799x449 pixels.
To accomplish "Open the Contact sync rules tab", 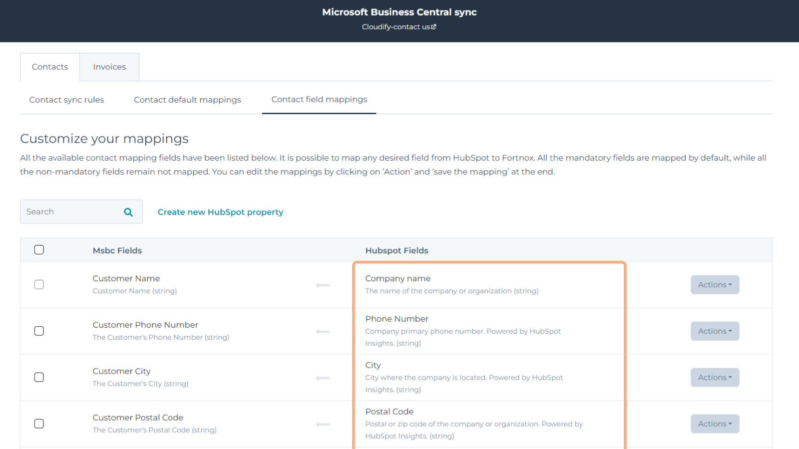I will (66, 100).
